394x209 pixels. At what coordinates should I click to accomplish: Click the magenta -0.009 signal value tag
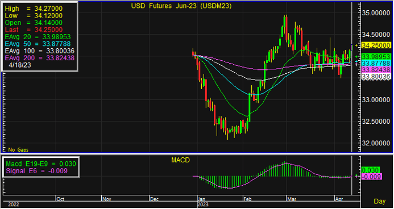[x=371, y=177]
